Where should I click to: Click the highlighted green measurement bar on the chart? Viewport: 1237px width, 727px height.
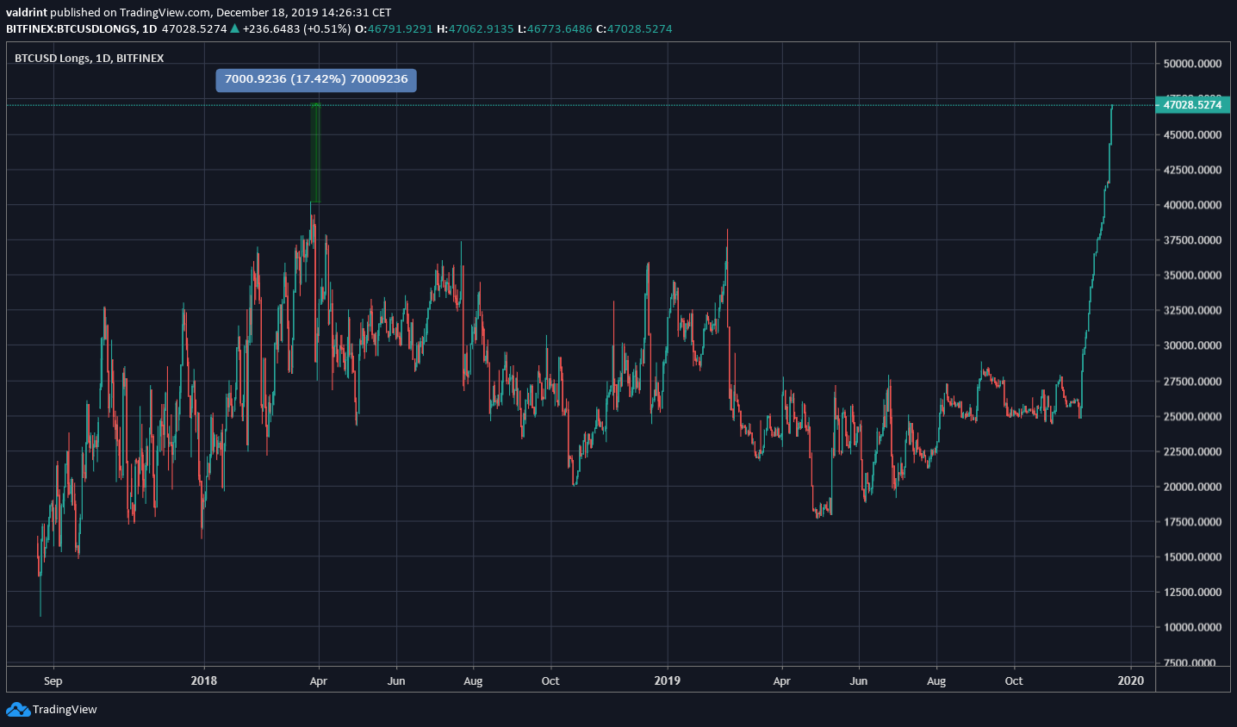315,155
